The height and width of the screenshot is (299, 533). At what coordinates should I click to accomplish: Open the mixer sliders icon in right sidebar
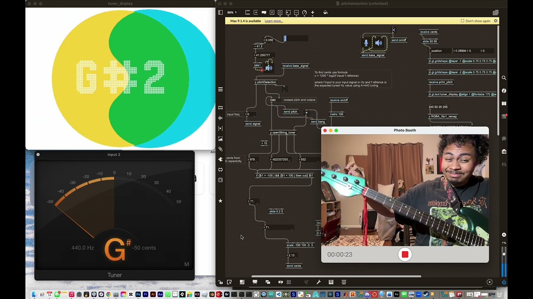[x=504, y=164]
